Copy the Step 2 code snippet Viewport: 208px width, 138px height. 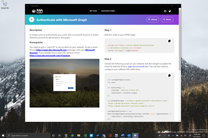tap(169, 75)
